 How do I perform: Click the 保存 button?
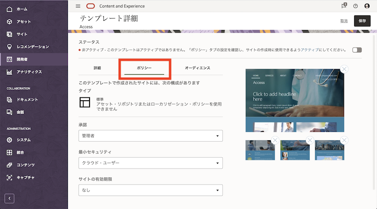(362, 21)
